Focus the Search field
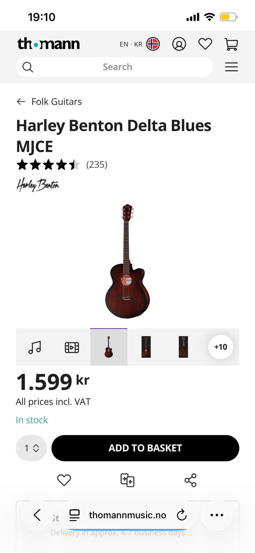The width and height of the screenshot is (255, 553). tap(117, 67)
